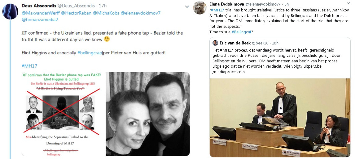This screenshot has height=159, width=355.
Task: Open Eric van de Beek small avatar
Action: 215,43
